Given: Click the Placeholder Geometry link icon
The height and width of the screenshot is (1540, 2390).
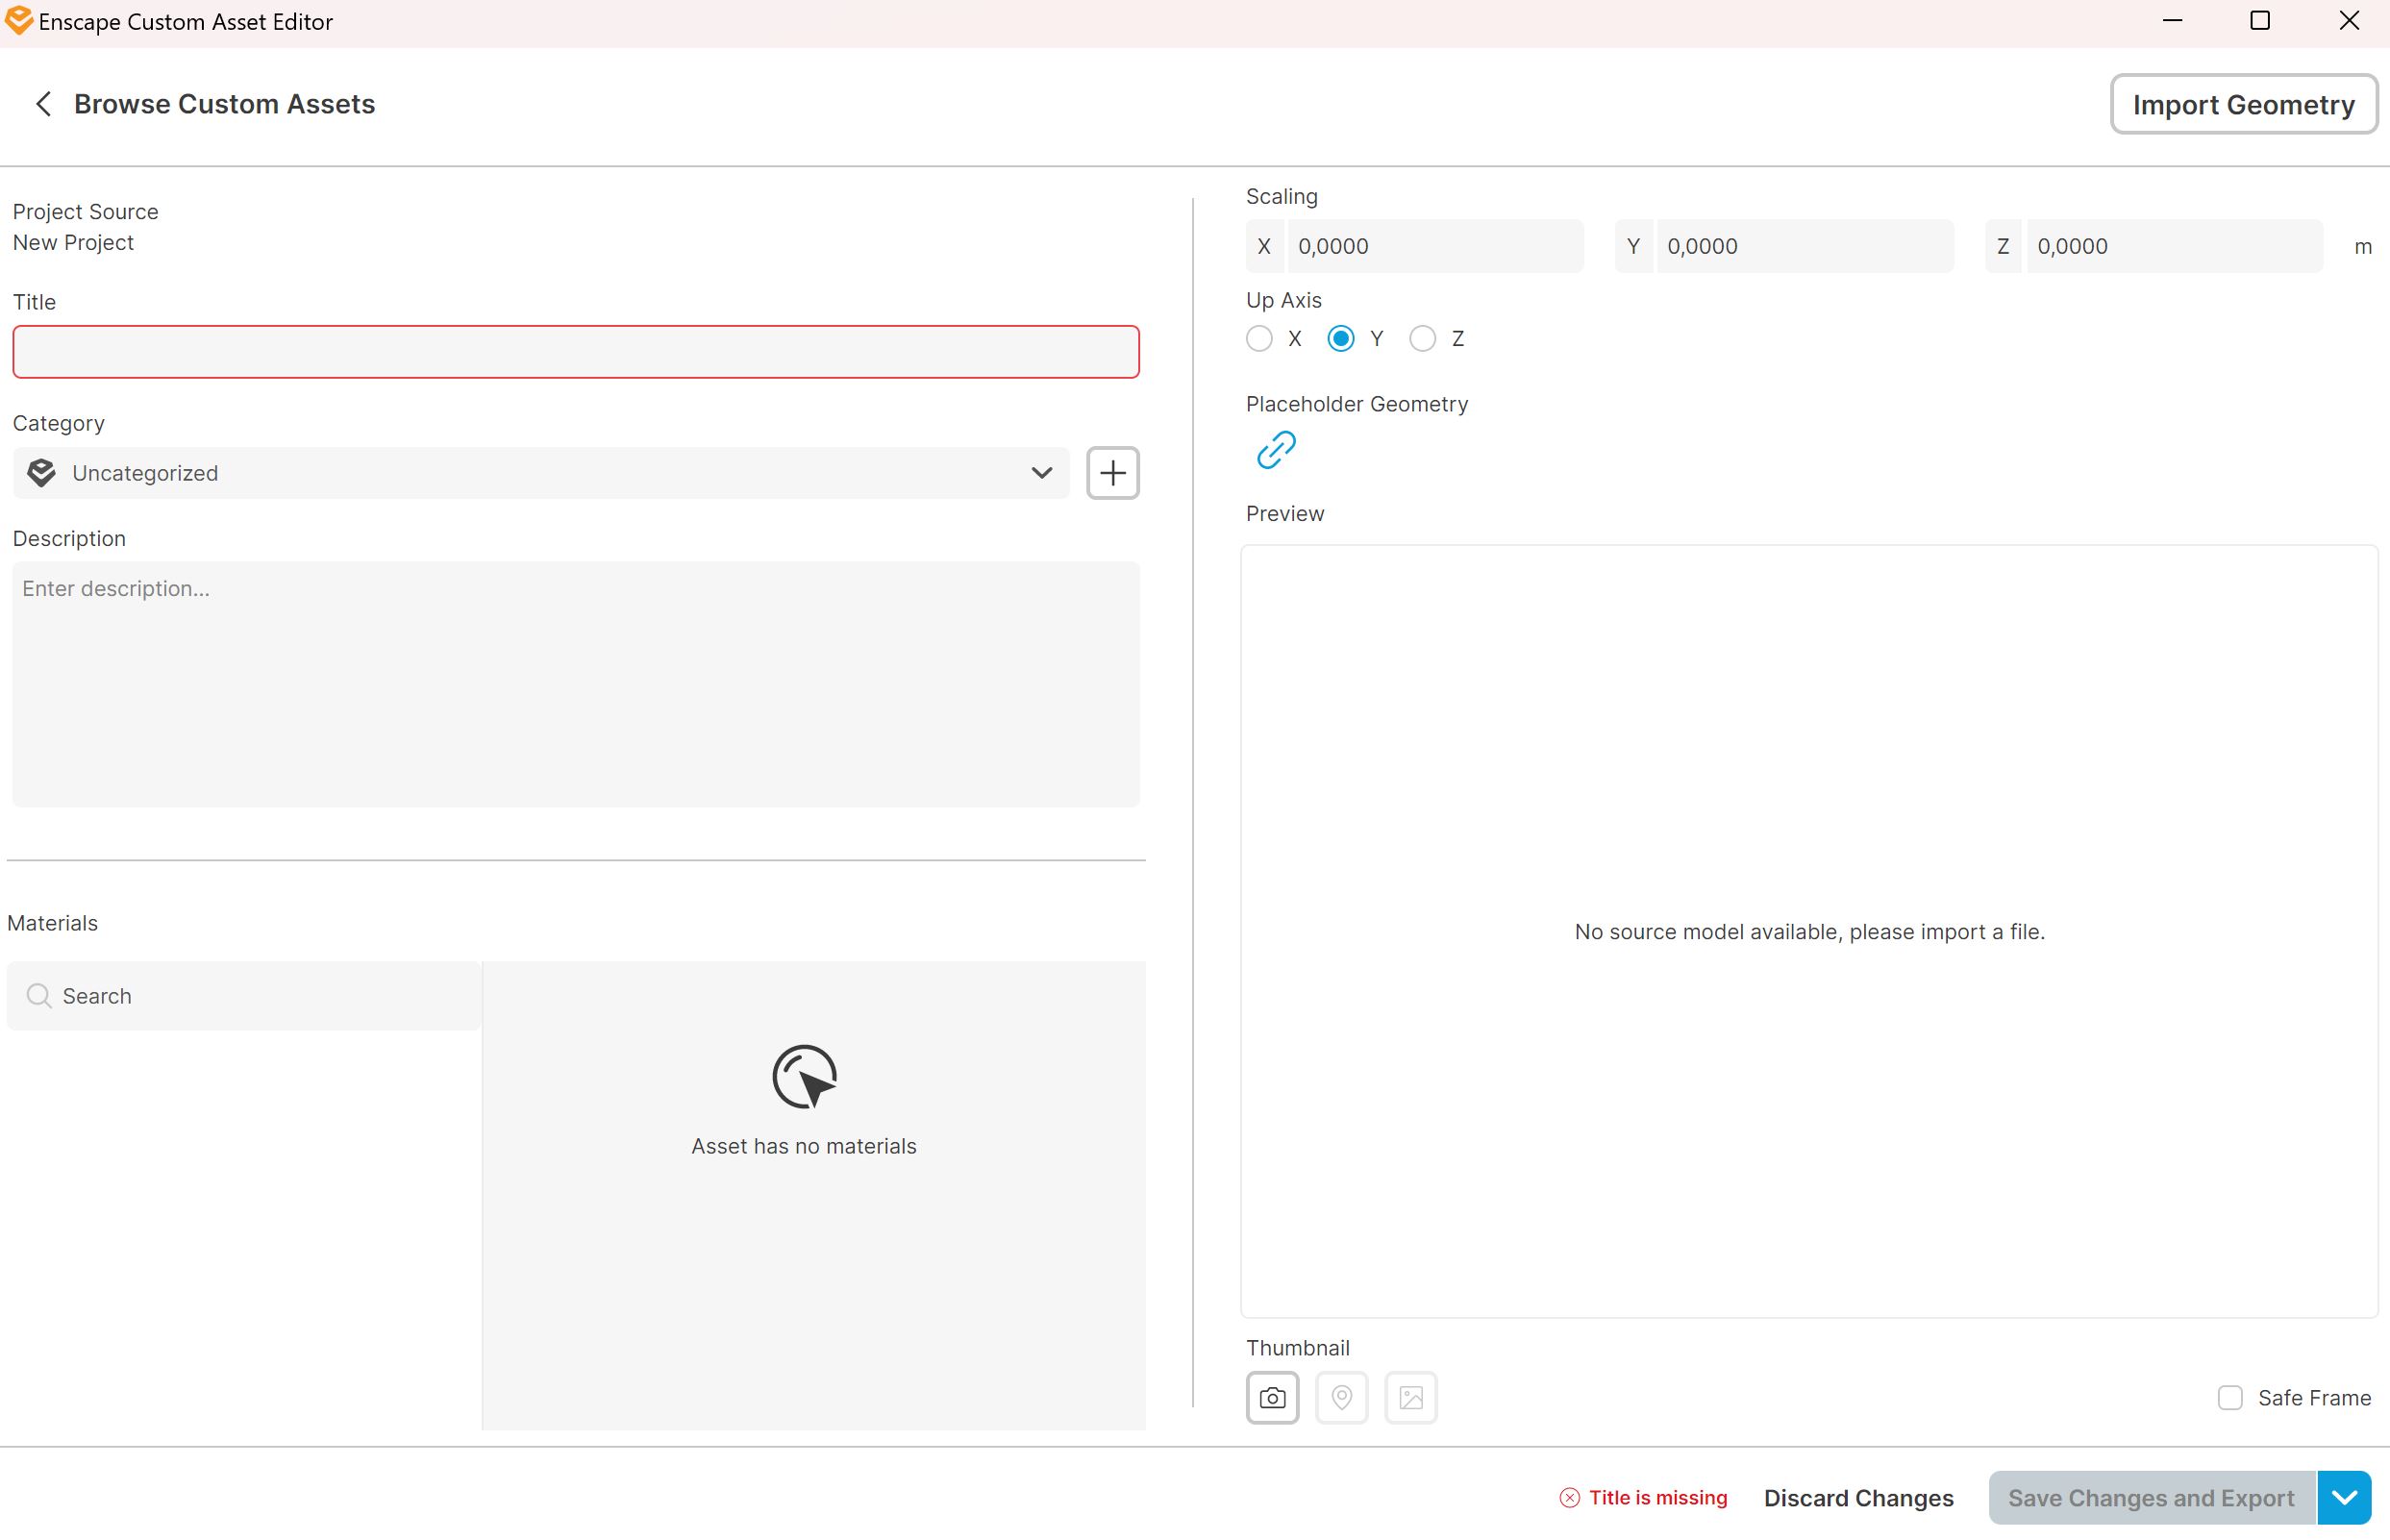Looking at the screenshot, I should point(1275,450).
